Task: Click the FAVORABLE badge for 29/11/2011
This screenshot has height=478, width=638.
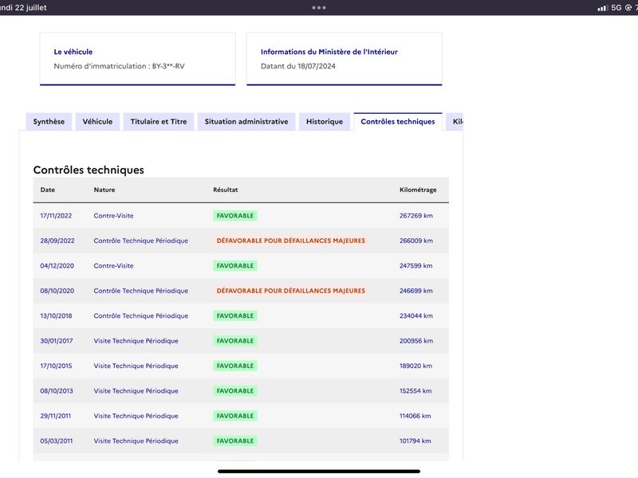Action: (235, 416)
